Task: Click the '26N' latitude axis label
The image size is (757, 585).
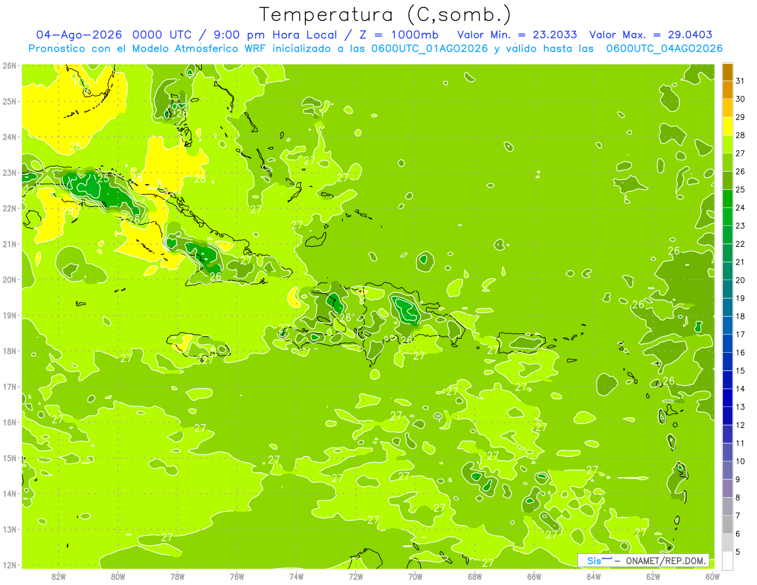Action: (9, 66)
